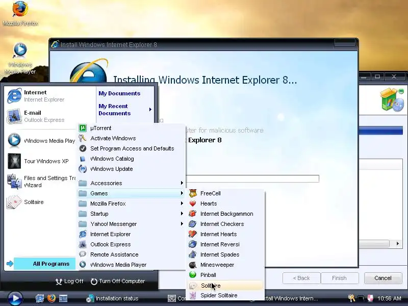Viewport: 408px width, 306px height.
Task: Click the Start orb button
Action: [x=15, y=298]
